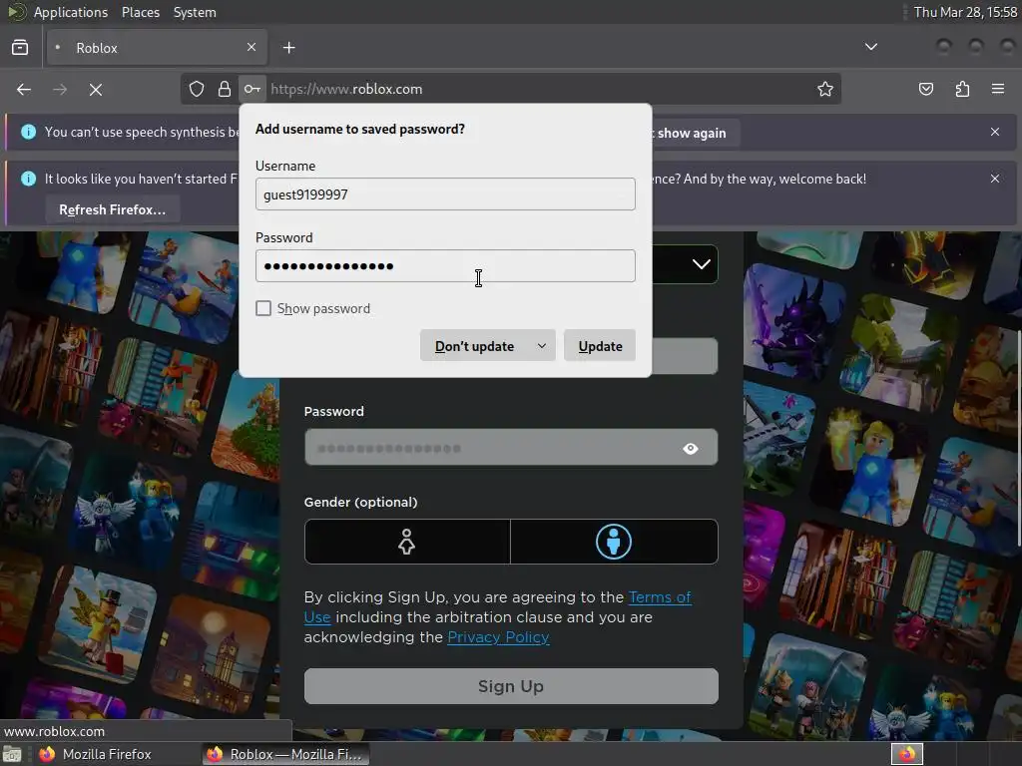
Task: Open the Firefox hamburger menu
Action: (998, 89)
